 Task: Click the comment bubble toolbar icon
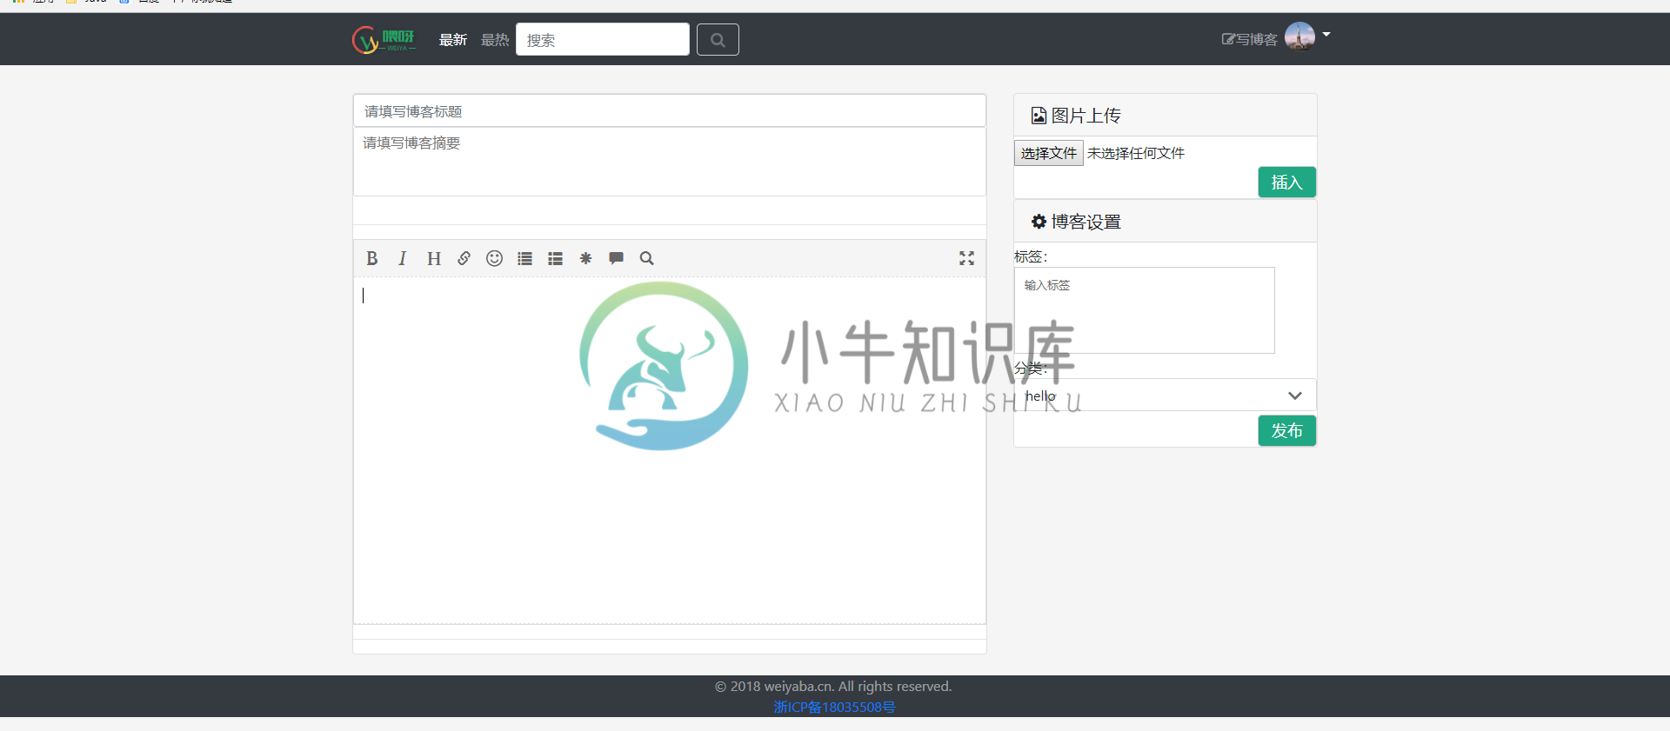[x=616, y=258]
